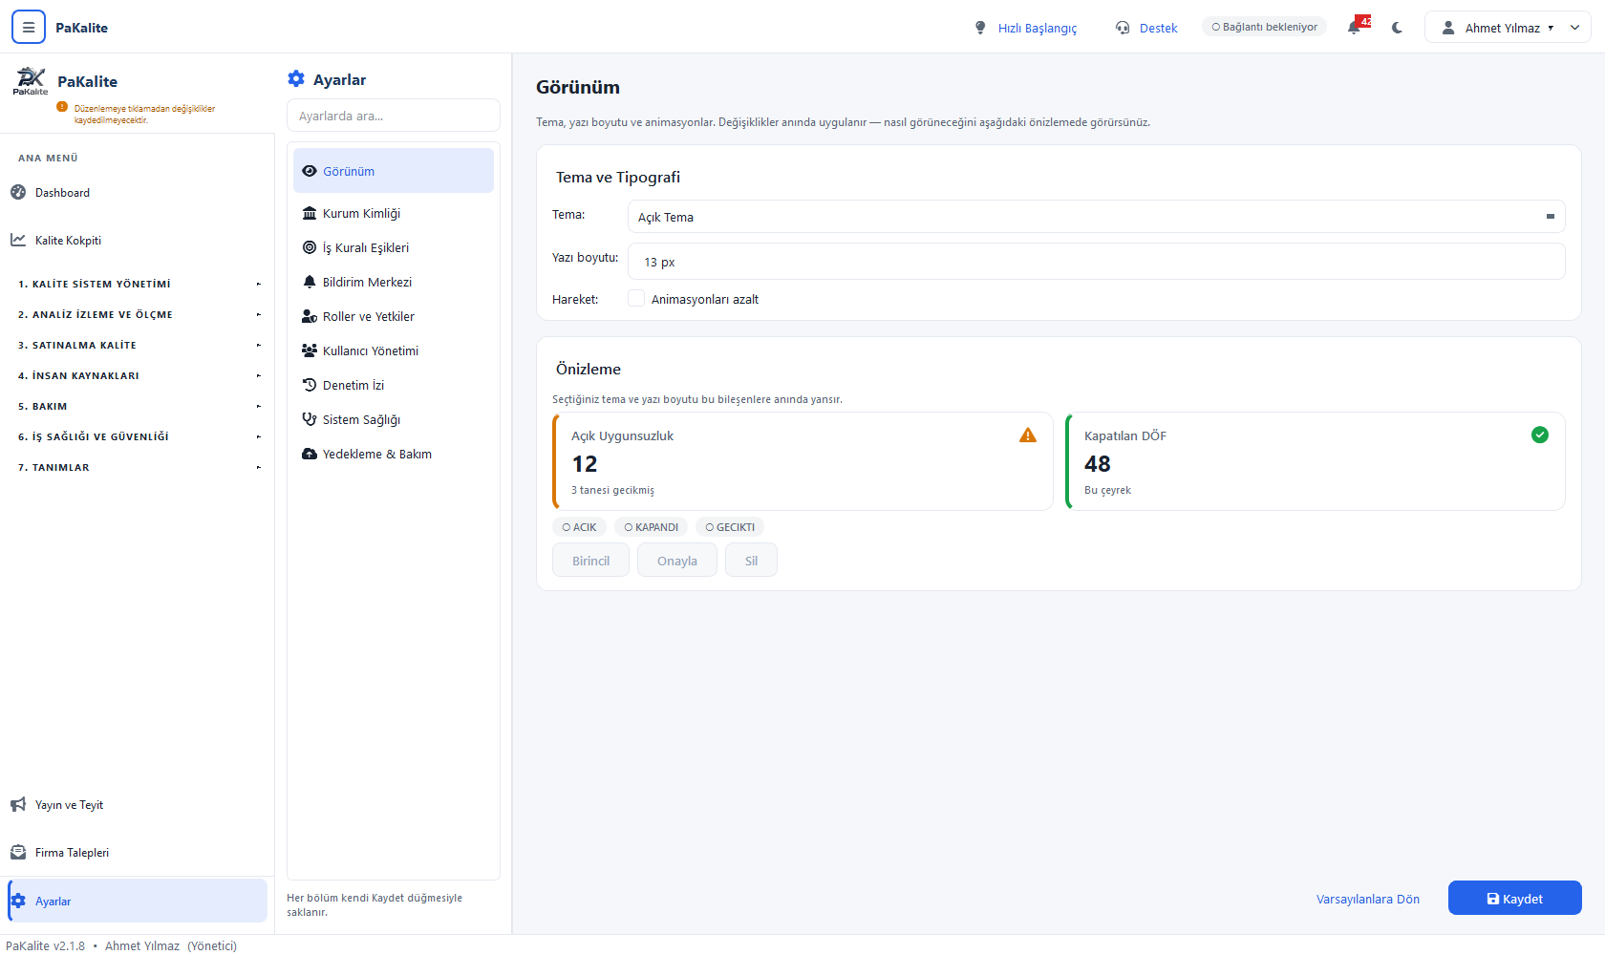Screen dimensions: 1605x955
Task: Expand Analiz İzleme ve Ölçme menu
Action: [x=139, y=314]
